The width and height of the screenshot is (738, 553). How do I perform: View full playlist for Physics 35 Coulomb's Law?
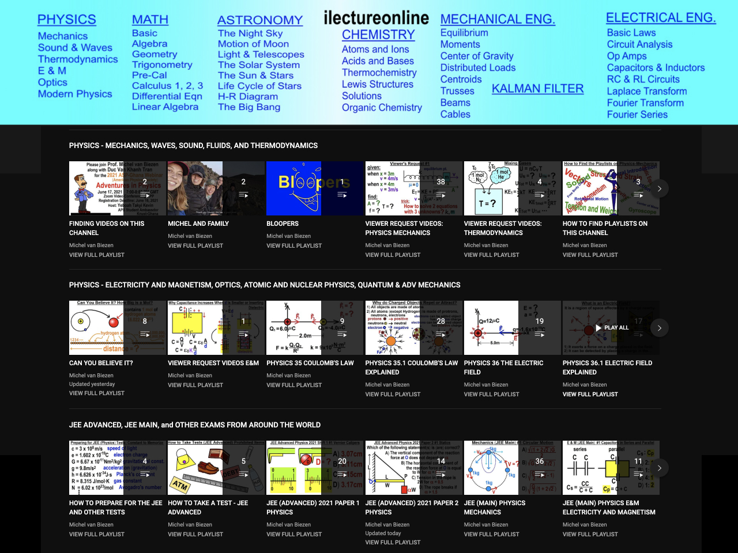click(x=294, y=385)
